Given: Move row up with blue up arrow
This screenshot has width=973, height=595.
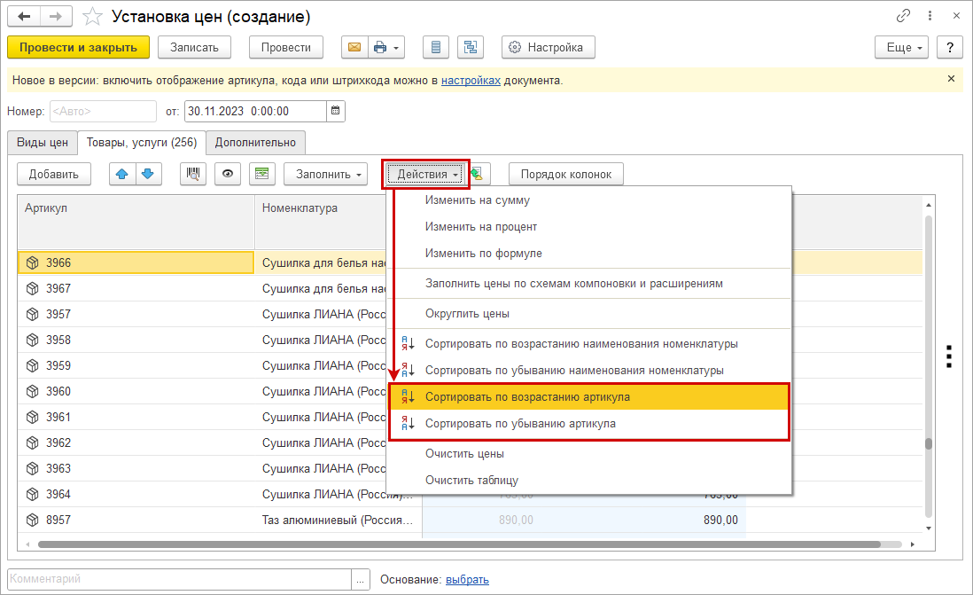Looking at the screenshot, I should pos(122,174).
